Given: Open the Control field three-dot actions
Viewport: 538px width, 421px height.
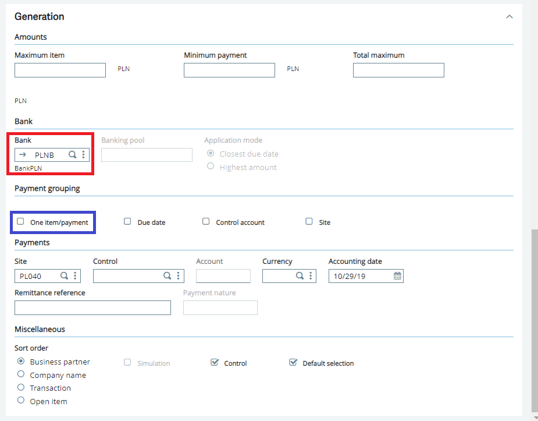Looking at the screenshot, I should tap(178, 276).
